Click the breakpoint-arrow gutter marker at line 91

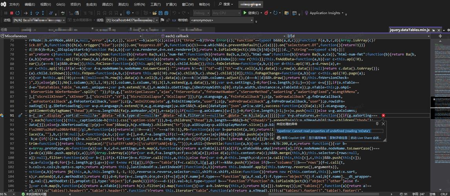coord(2,115)
